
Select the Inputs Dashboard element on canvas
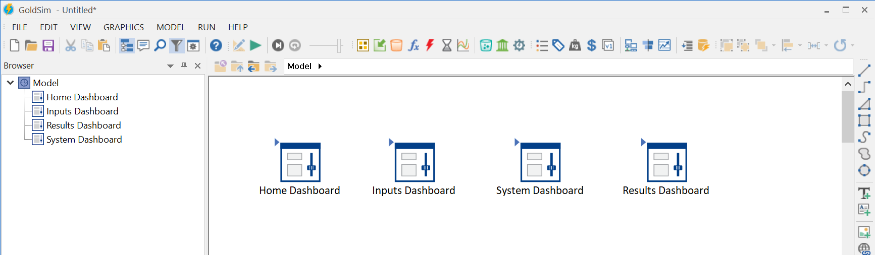click(415, 162)
